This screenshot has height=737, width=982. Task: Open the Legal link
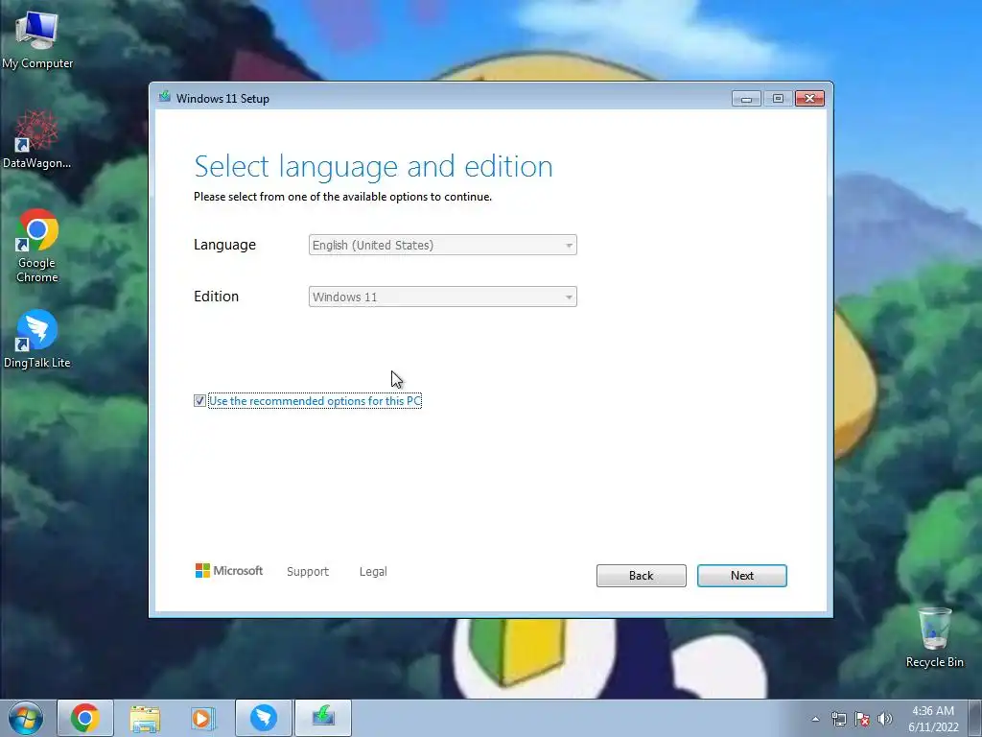pos(373,572)
